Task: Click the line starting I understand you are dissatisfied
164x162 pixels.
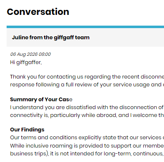Action: pos(87,107)
